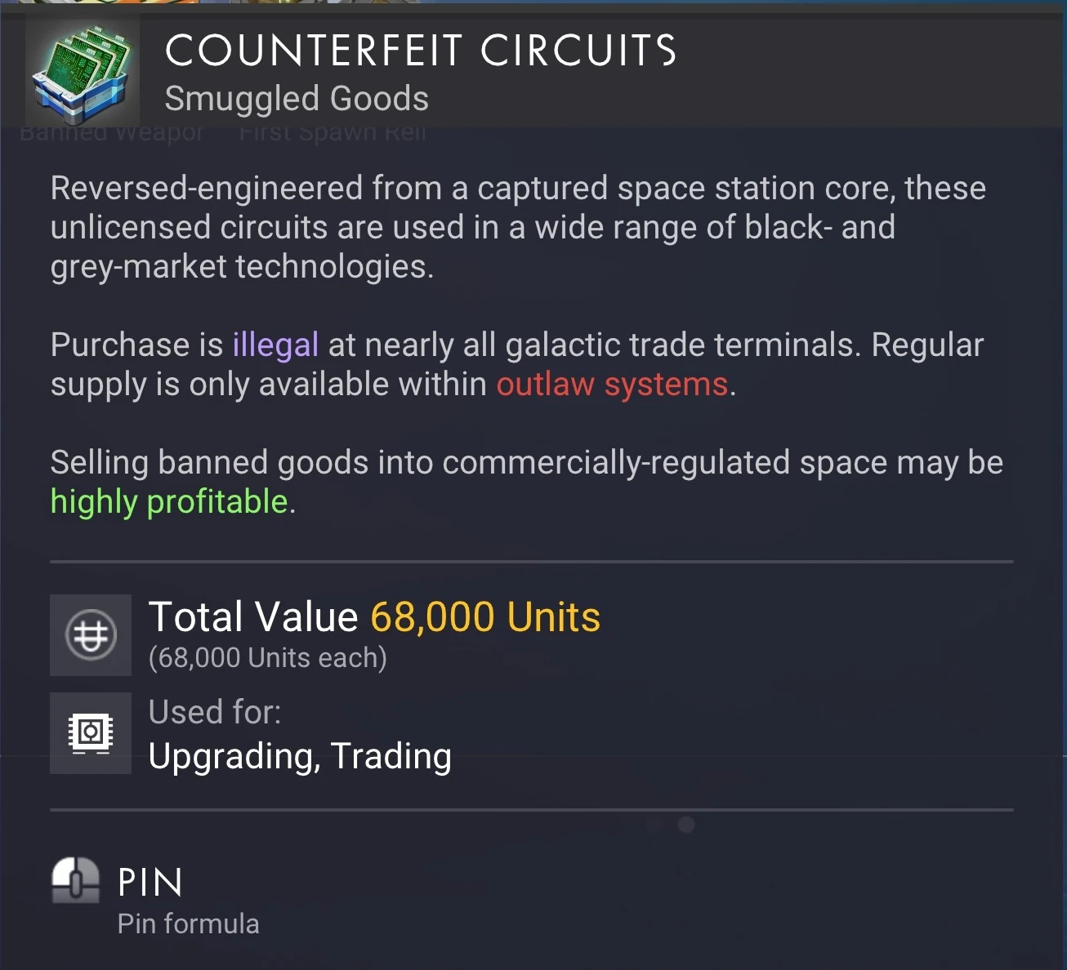Click the 'Total Value' label
The height and width of the screenshot is (970, 1067).
(253, 617)
